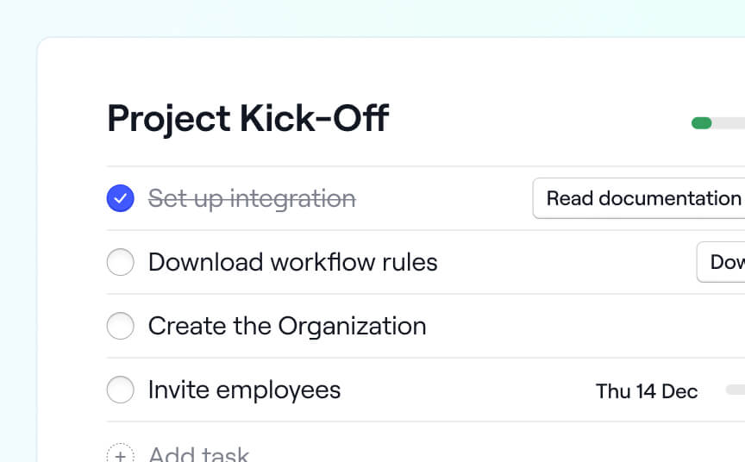Mark Create the Organization as complete
This screenshot has width=745, height=462.
pyautogui.click(x=121, y=326)
